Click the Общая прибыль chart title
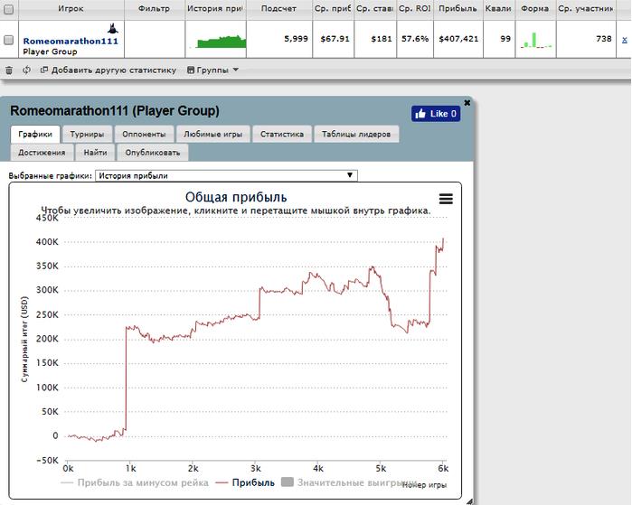 [236, 197]
